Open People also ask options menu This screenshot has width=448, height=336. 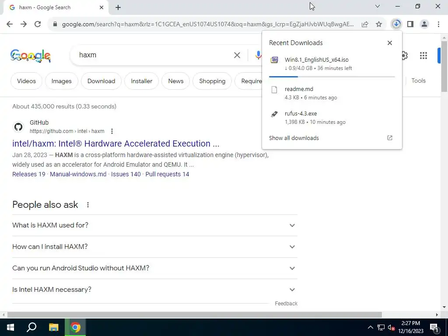(x=88, y=205)
